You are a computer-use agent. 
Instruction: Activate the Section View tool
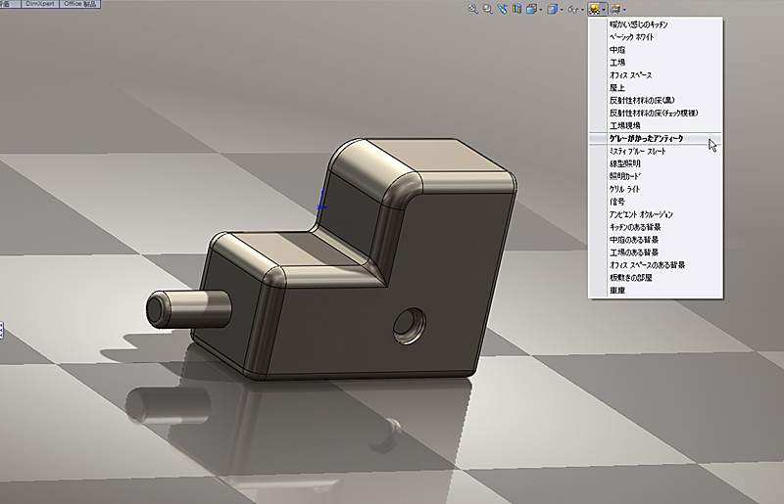516,9
